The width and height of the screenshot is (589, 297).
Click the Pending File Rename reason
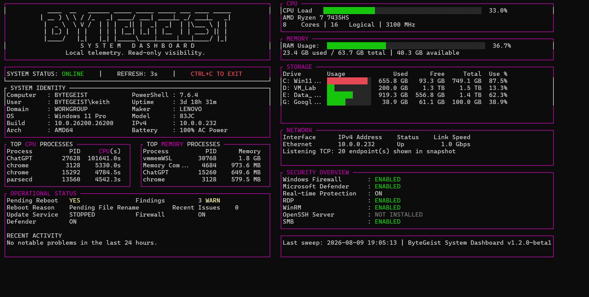click(104, 207)
